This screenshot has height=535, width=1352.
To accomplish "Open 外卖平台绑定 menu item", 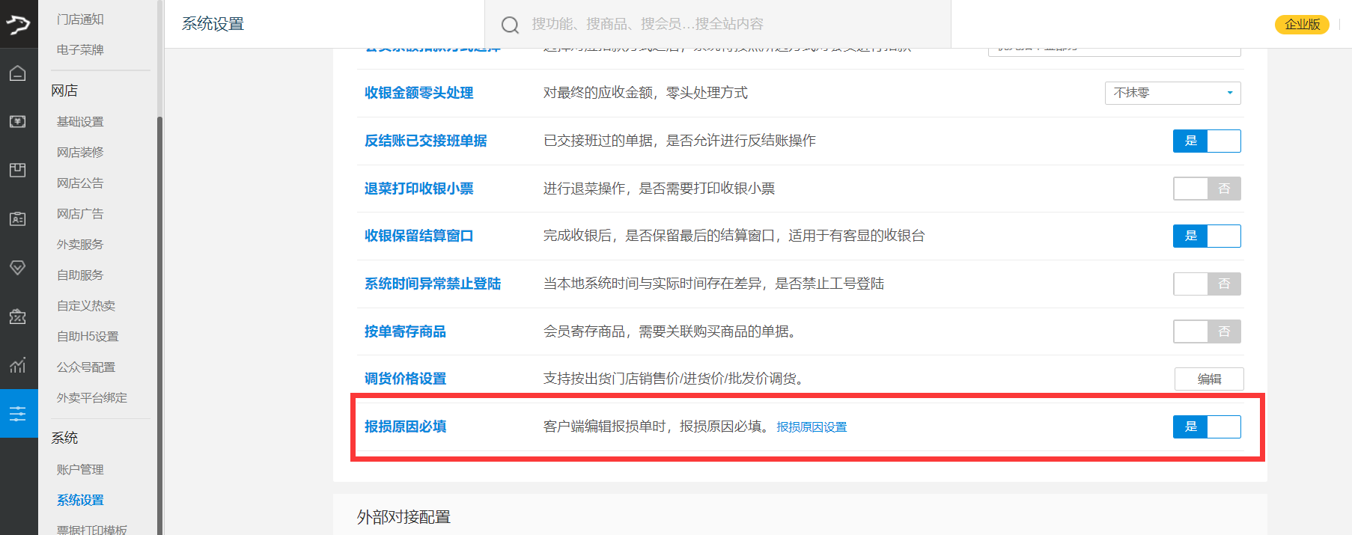I will [x=92, y=397].
